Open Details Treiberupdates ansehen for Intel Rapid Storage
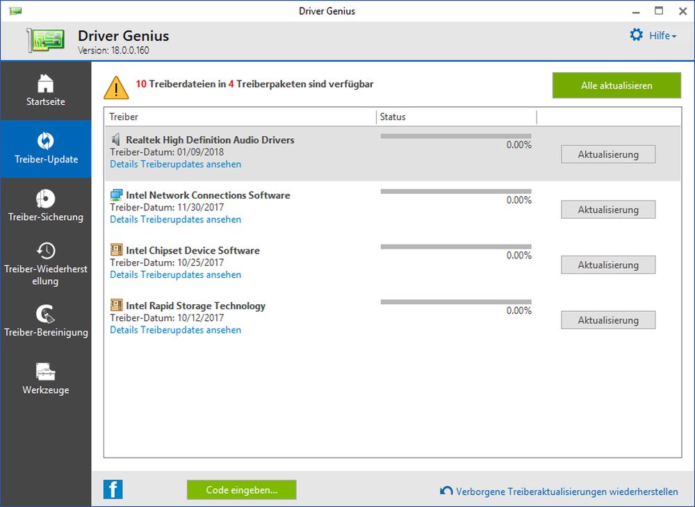695x507 pixels. 176,330
